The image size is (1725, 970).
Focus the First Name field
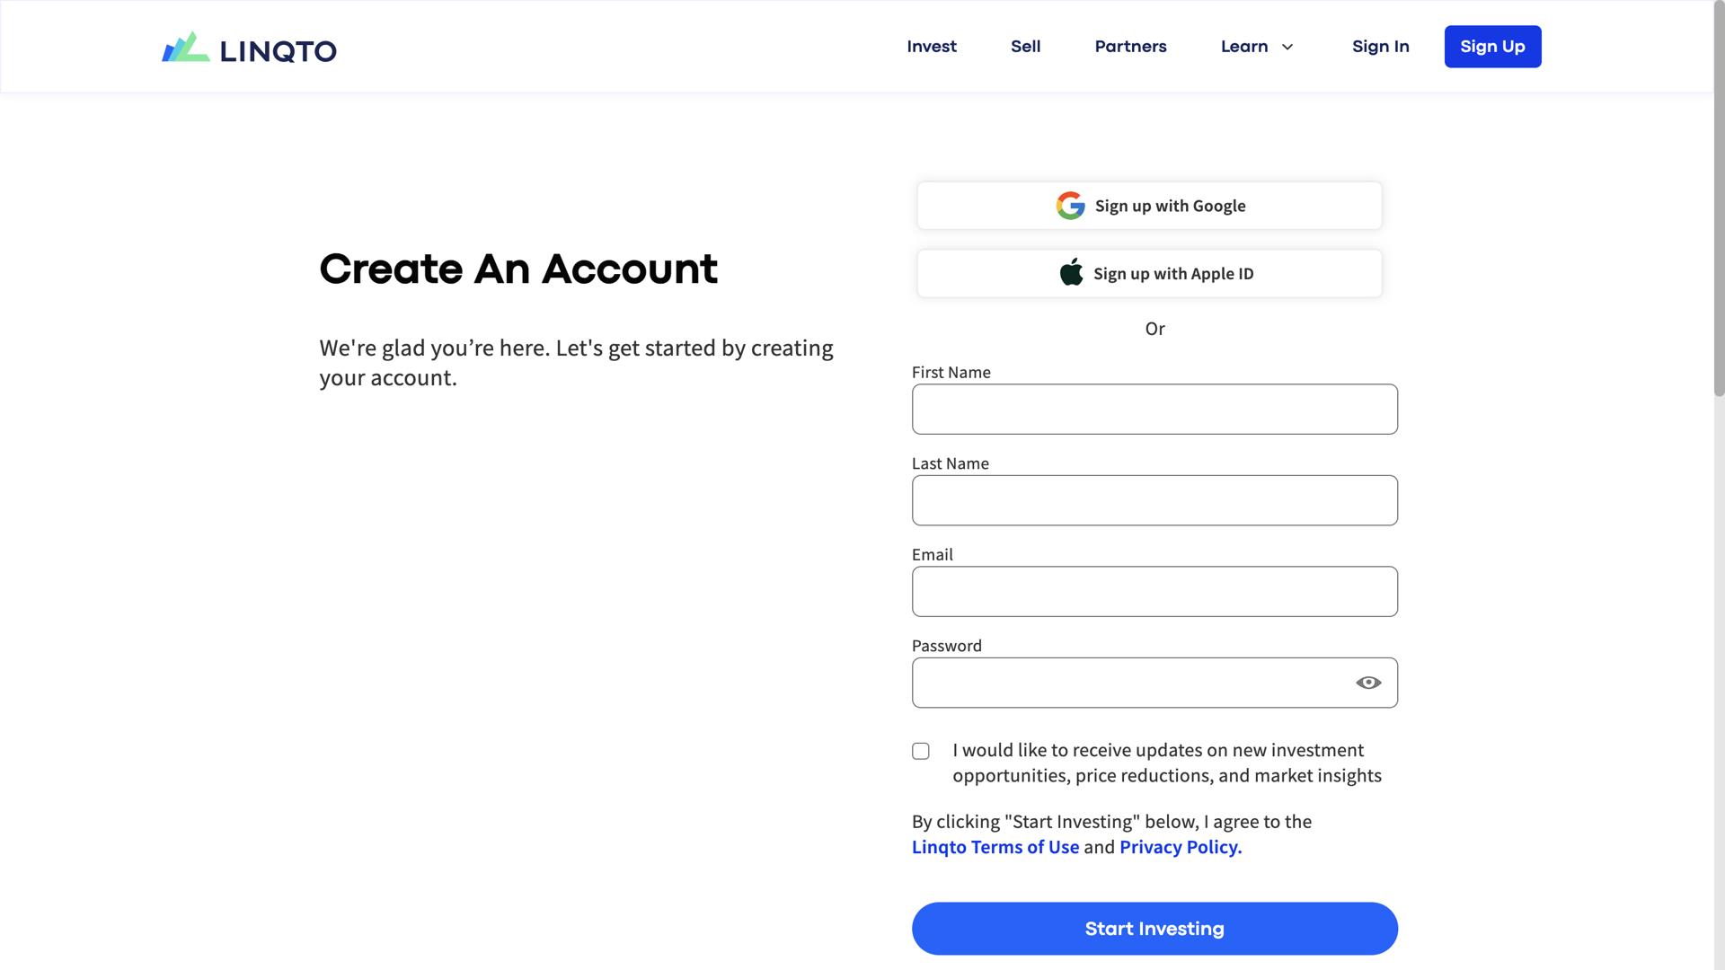click(1154, 410)
